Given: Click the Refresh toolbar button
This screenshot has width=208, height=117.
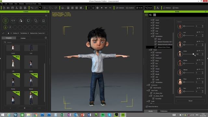Looking at the screenshot, I should coord(167,8).
